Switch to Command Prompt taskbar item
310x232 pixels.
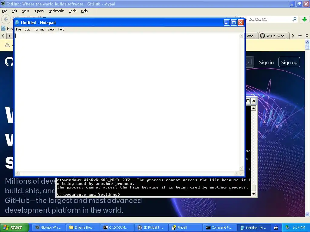[x=219, y=227]
